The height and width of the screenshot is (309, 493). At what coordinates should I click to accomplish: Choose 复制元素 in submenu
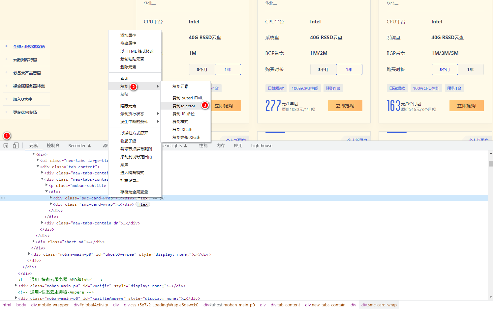coord(186,87)
